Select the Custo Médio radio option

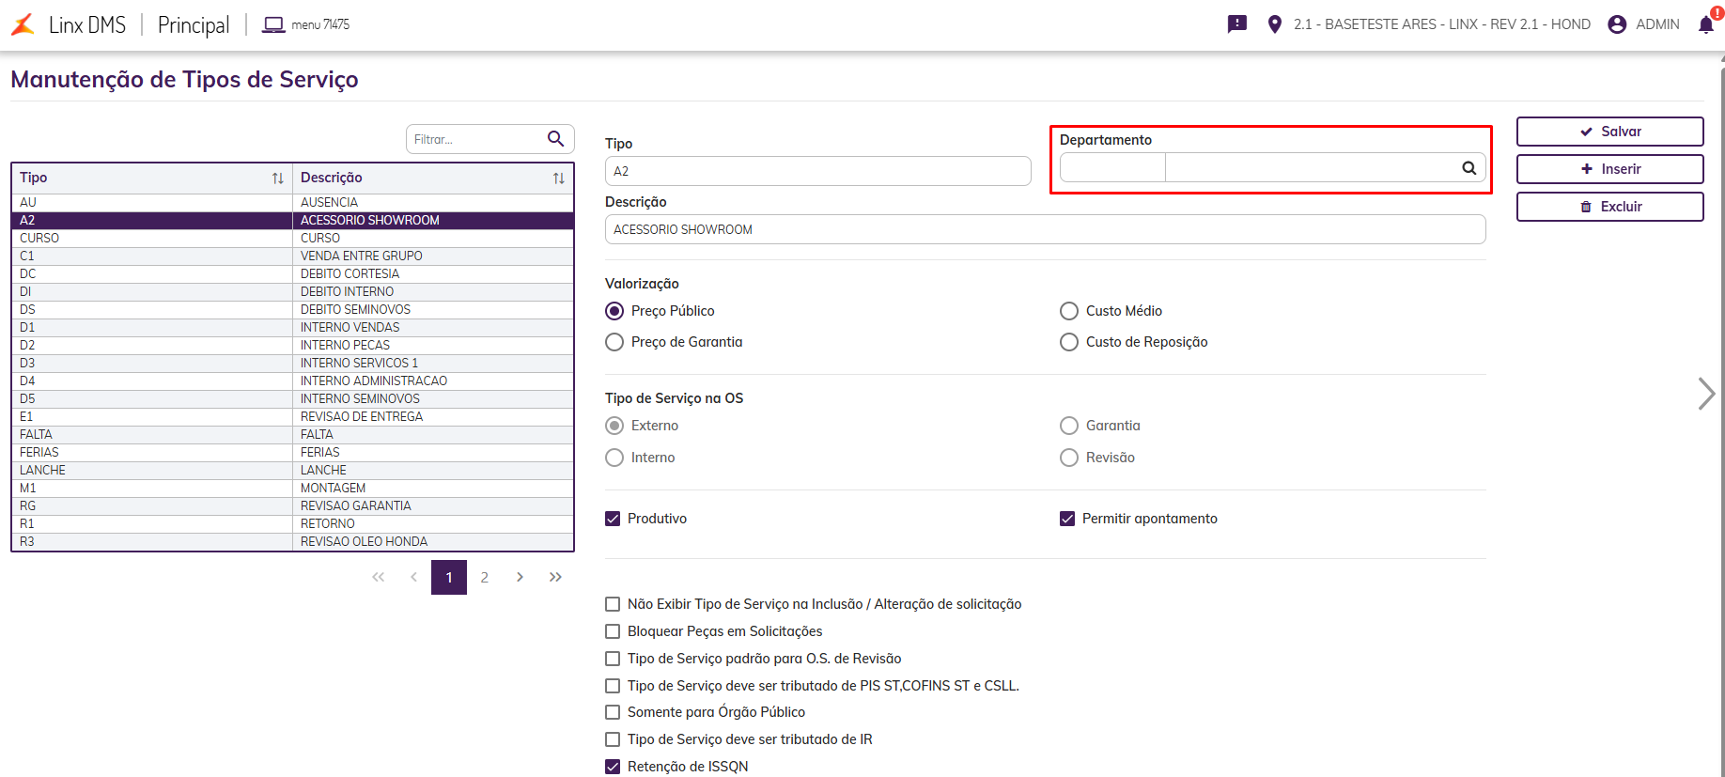coord(1069,311)
